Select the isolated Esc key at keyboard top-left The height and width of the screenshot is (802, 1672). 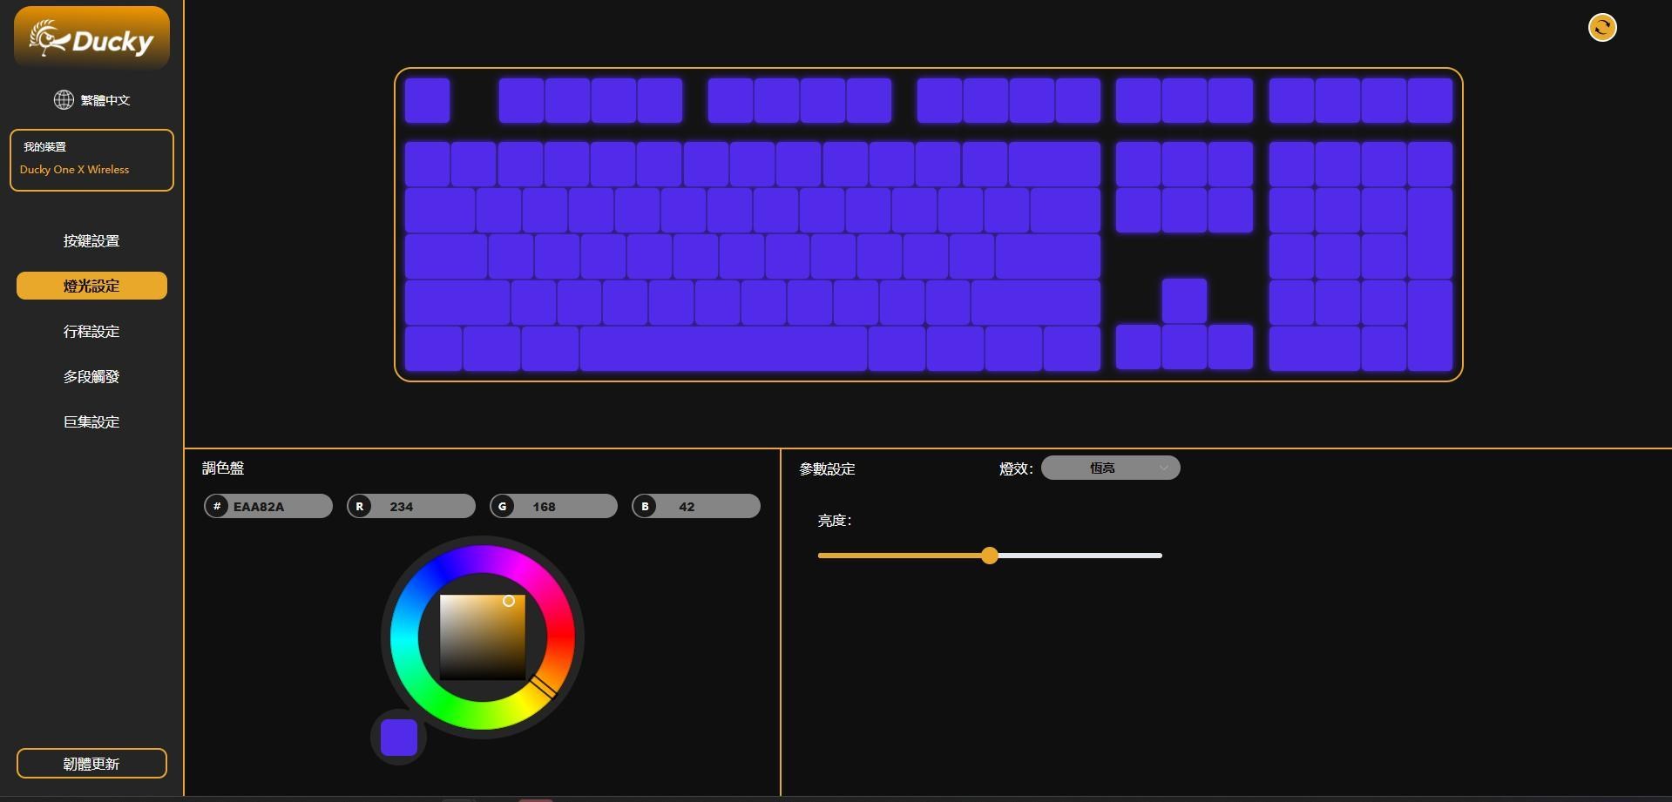(427, 100)
